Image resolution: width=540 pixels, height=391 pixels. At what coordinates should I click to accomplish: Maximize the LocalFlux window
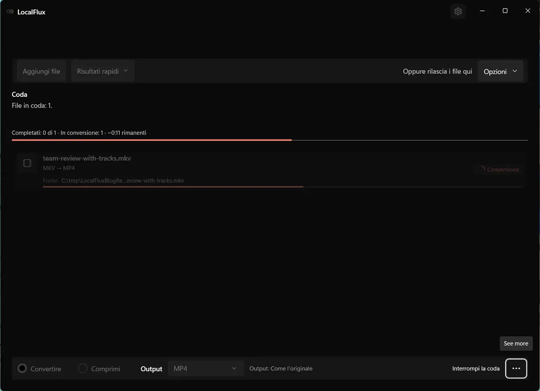tap(505, 11)
